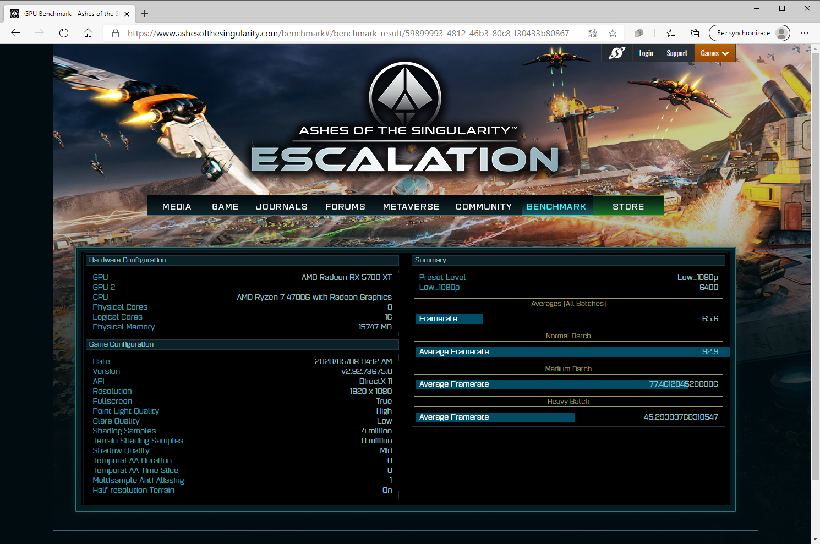Open the MEDIA menu
The width and height of the screenshot is (820, 544).
coord(177,206)
